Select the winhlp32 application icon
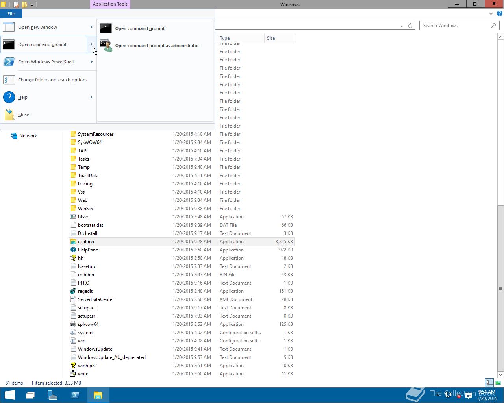504x403 pixels. pos(73,366)
